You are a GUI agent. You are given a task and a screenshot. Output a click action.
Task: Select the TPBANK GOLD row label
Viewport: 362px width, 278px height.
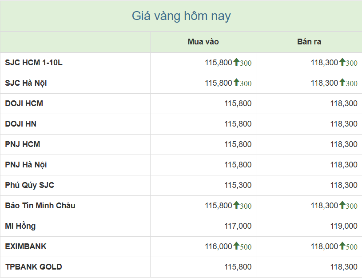coord(33,267)
